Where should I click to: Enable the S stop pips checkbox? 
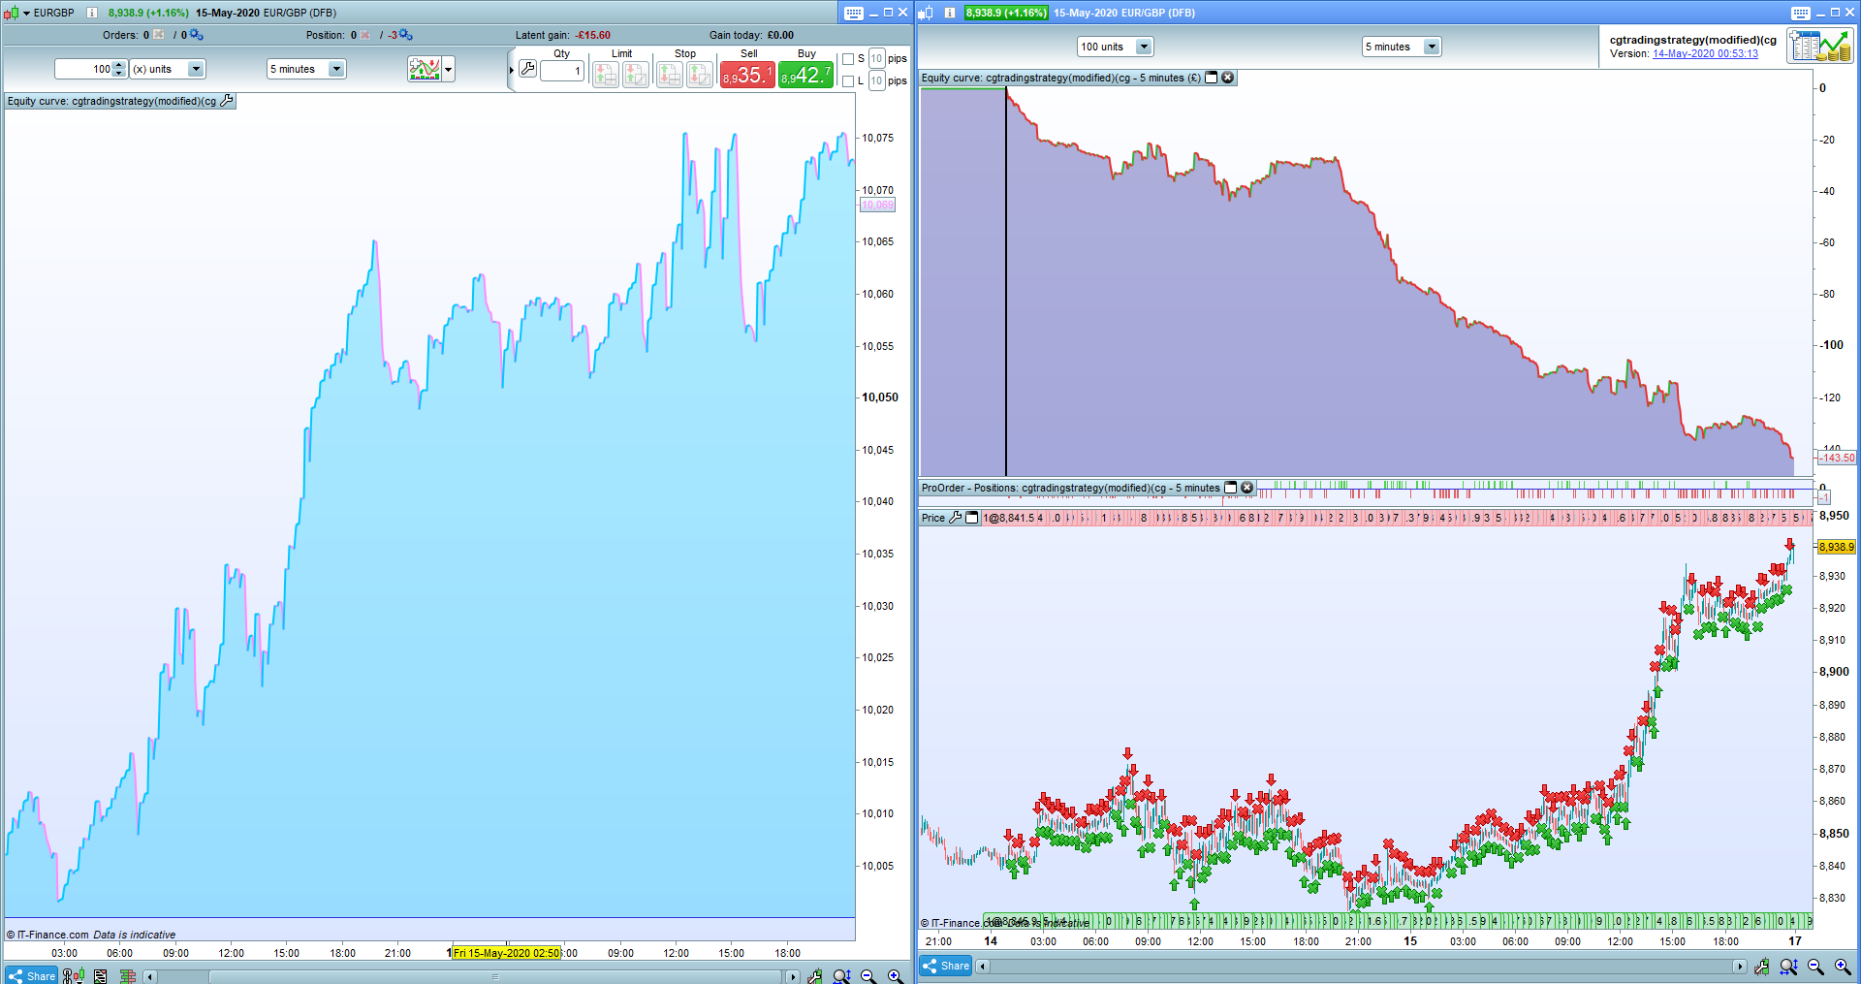[848, 59]
